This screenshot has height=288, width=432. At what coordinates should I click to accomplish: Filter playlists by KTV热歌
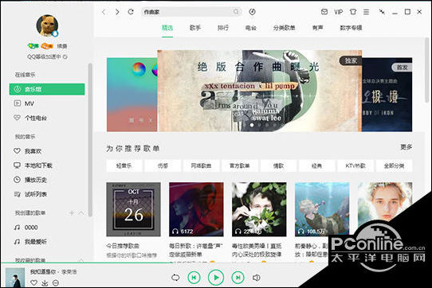click(x=355, y=165)
